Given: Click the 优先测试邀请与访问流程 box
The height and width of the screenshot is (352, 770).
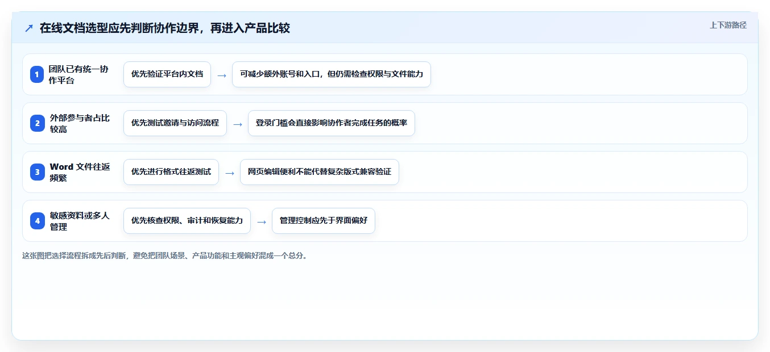Looking at the screenshot, I should (175, 123).
